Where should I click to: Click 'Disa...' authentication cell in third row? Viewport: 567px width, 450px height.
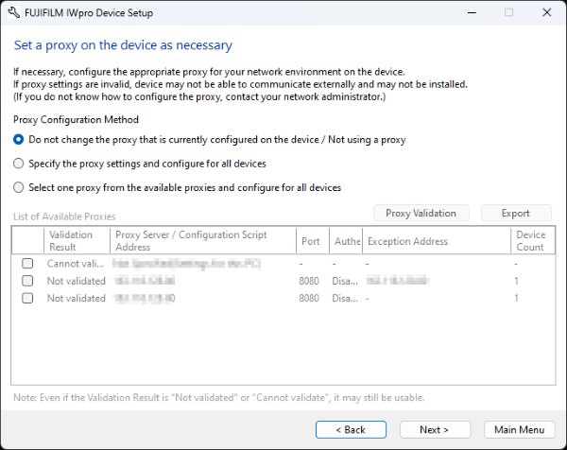[345, 298]
